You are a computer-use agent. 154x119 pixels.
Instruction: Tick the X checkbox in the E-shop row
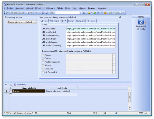tap(11, 91)
